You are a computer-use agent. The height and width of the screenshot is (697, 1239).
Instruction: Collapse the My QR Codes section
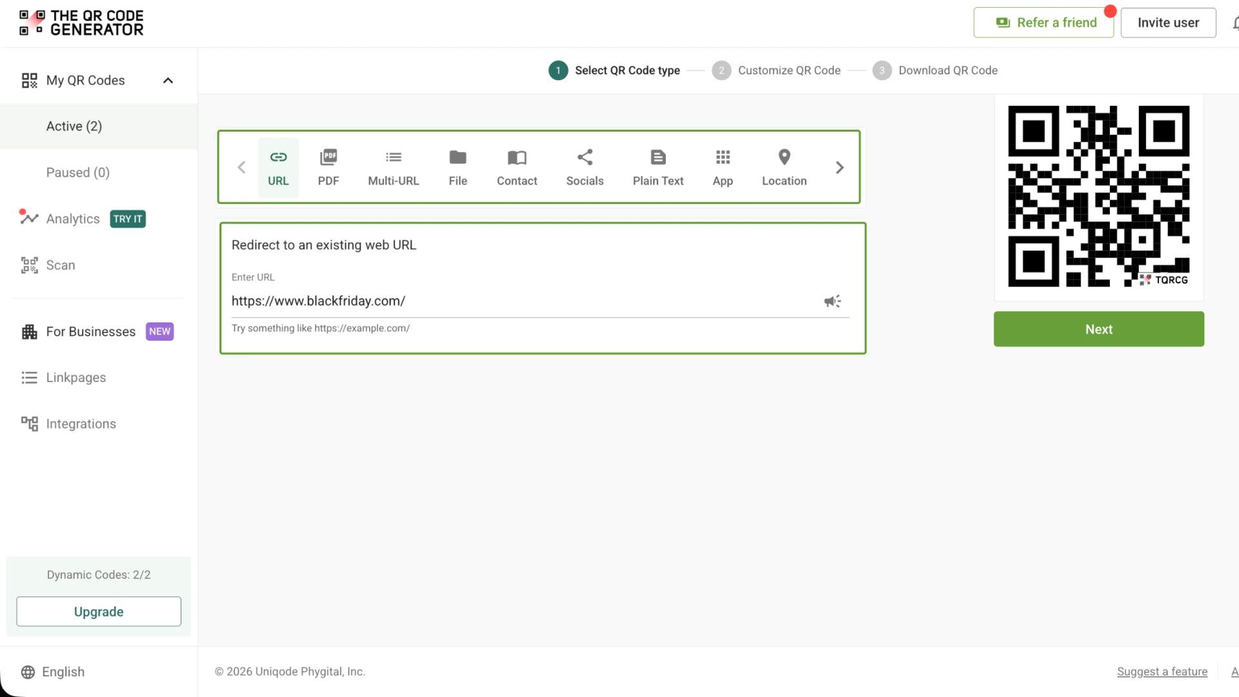(x=168, y=81)
